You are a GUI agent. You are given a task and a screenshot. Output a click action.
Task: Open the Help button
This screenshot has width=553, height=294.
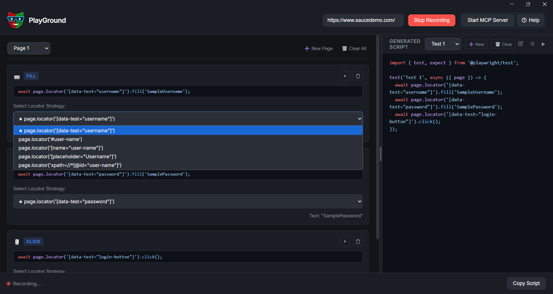tap(531, 20)
